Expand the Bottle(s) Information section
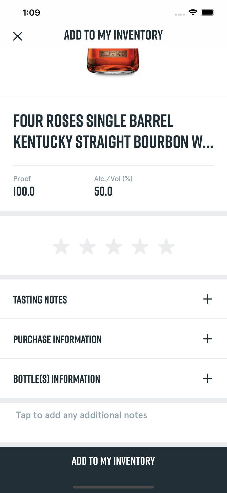The width and height of the screenshot is (227, 493). tap(57, 378)
